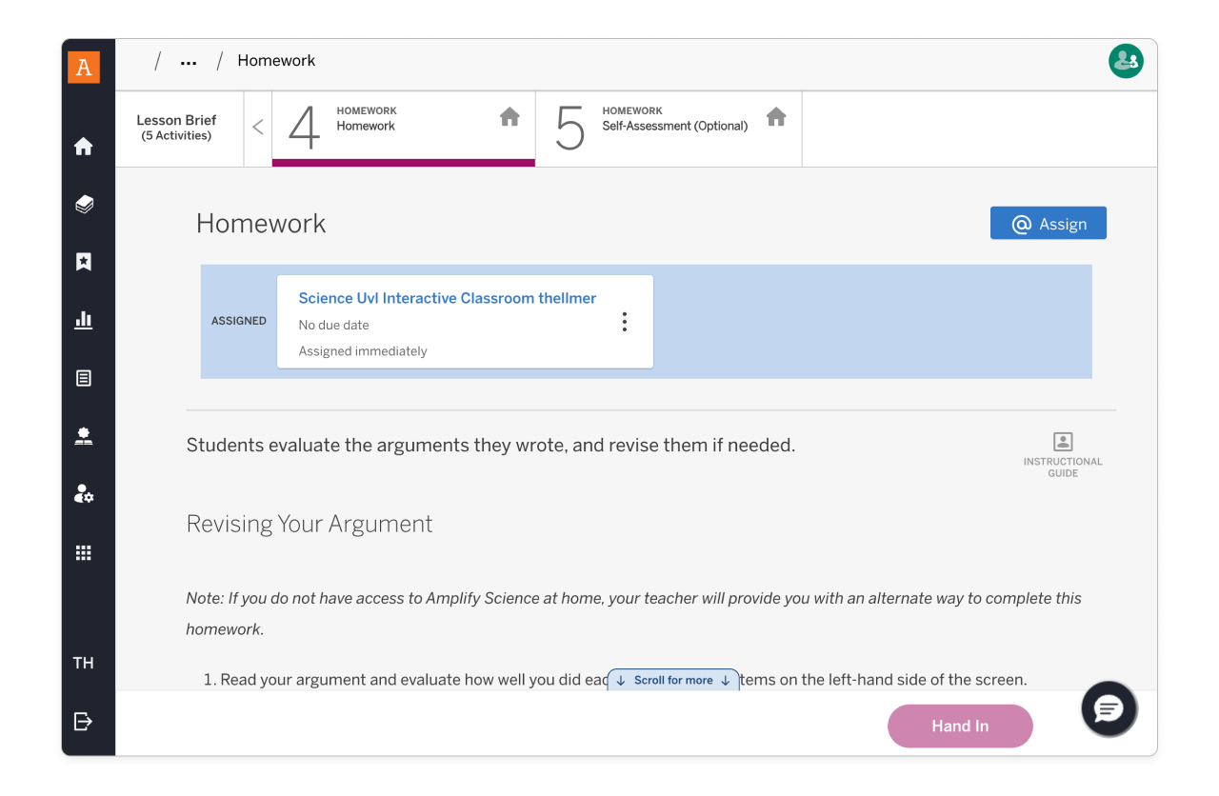Open the assignment three-dot options menu
The width and height of the screenshot is (1219, 796).
[625, 322]
